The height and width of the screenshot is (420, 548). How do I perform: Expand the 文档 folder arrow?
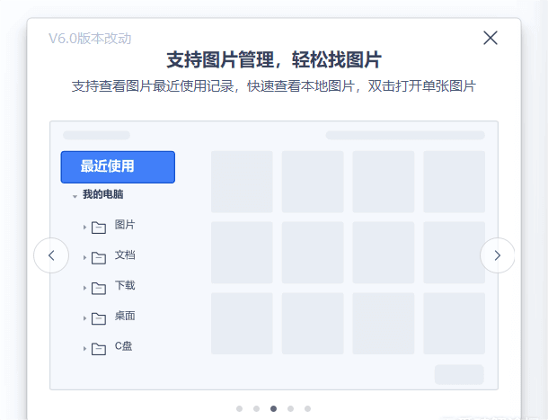pyautogui.click(x=84, y=257)
